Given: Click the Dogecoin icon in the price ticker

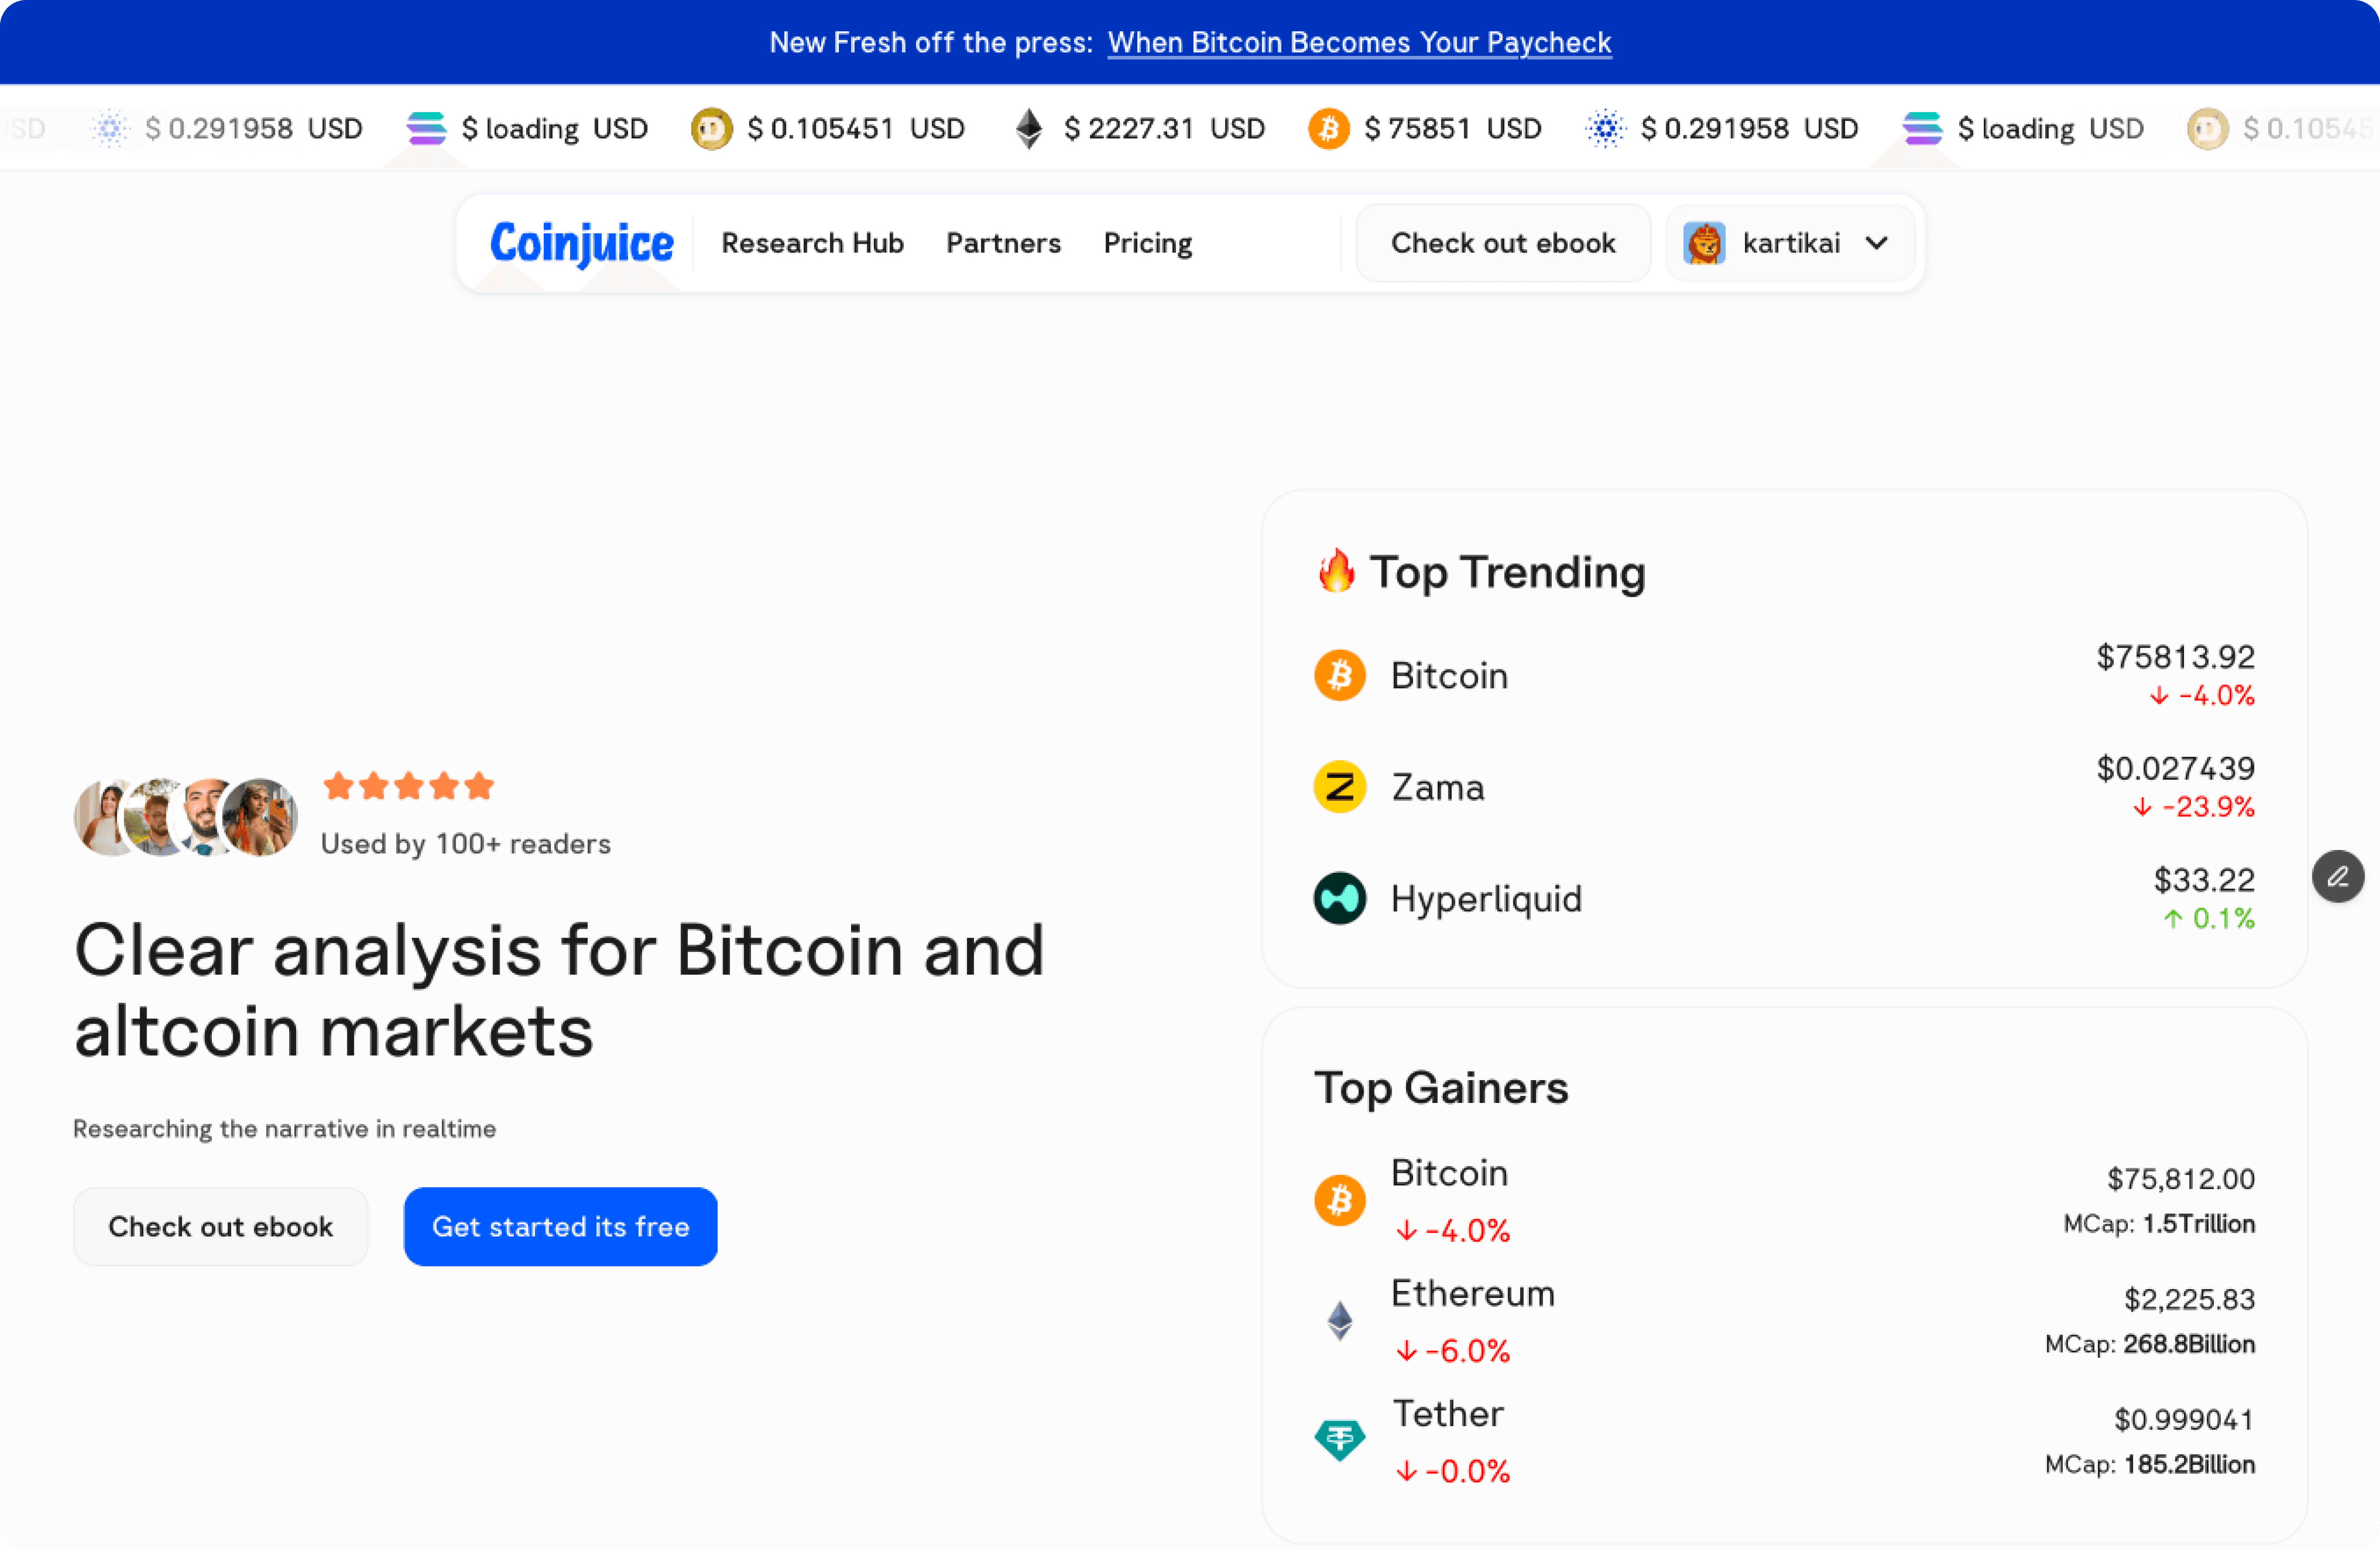Looking at the screenshot, I should click(x=711, y=129).
